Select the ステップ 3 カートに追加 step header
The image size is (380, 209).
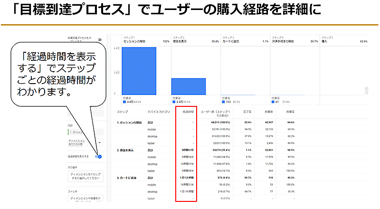245,39
